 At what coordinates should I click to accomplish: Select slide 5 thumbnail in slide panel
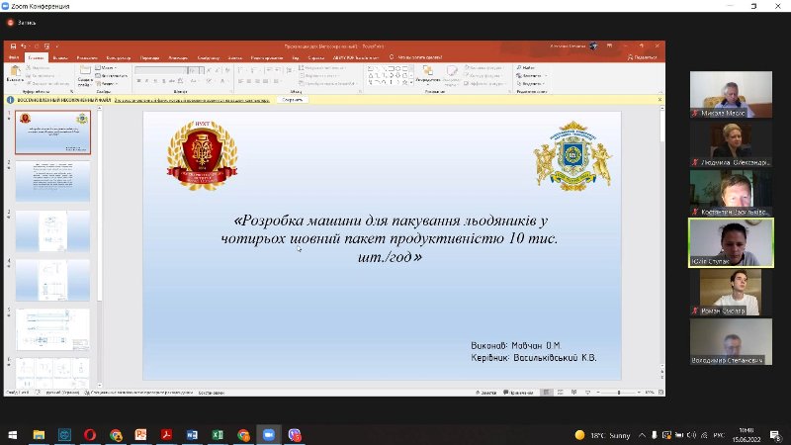(52, 329)
